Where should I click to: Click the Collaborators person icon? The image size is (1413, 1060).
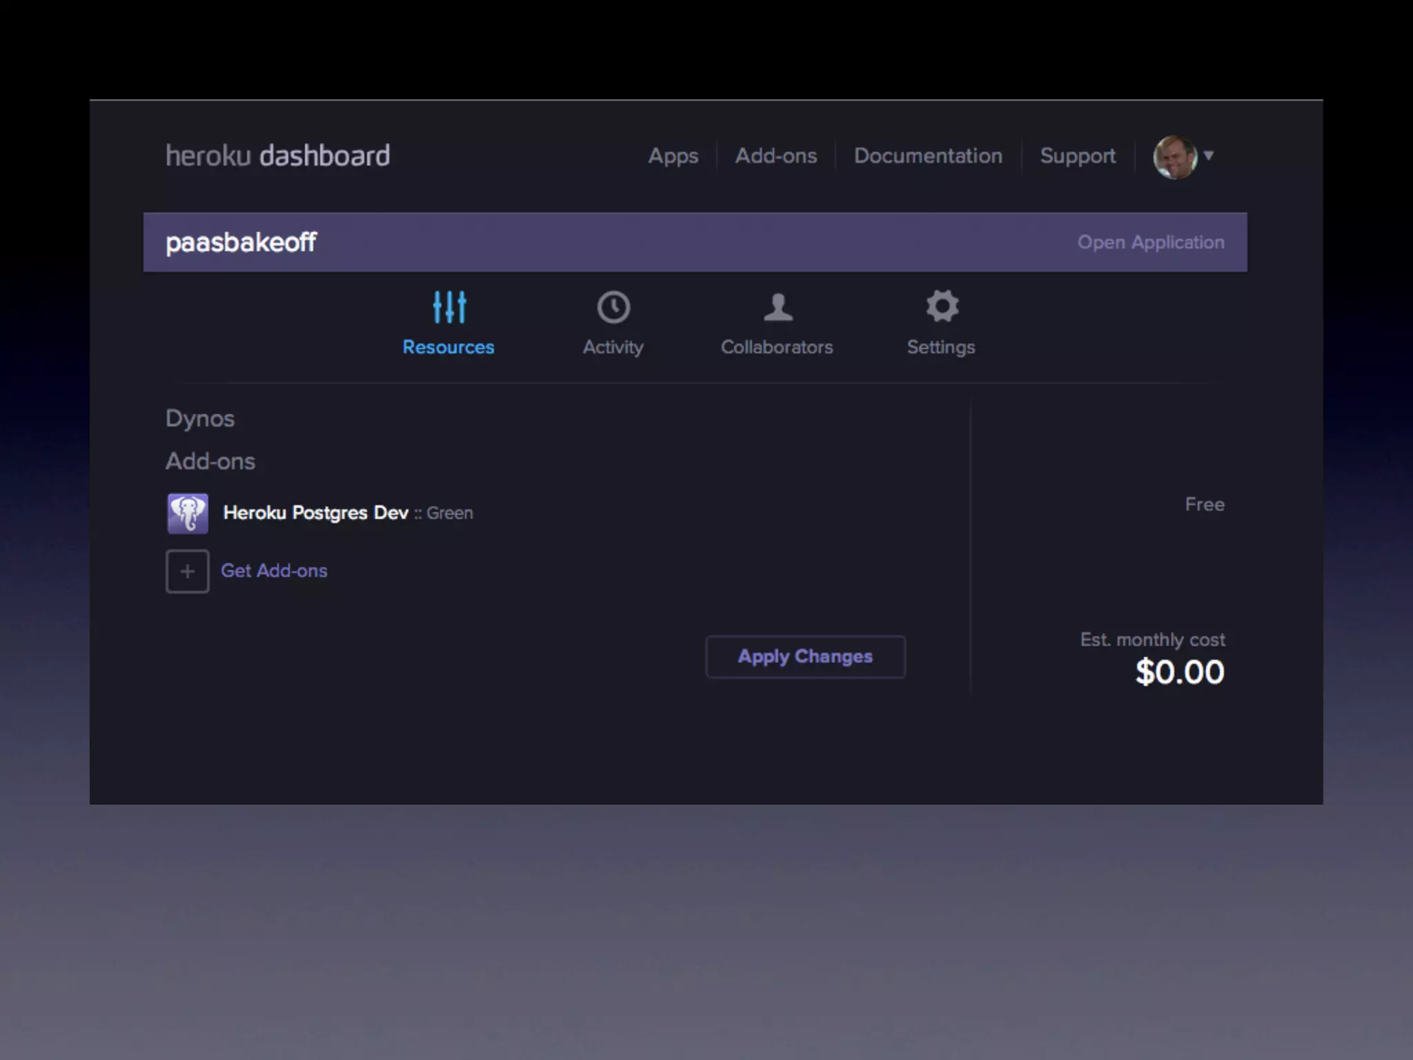(778, 307)
